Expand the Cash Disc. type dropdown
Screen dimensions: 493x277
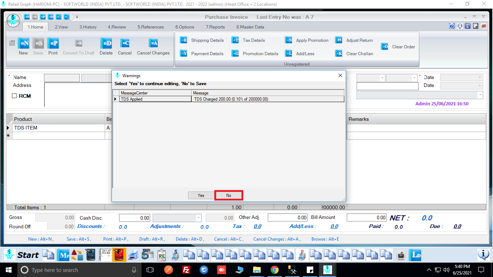tap(198, 218)
